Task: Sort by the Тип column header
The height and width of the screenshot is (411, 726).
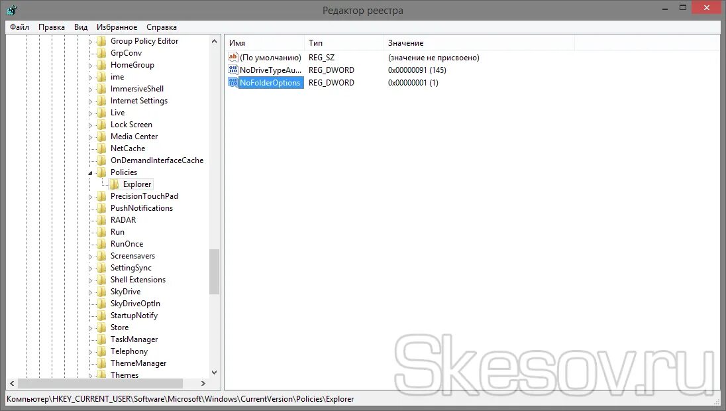Action: tap(344, 42)
